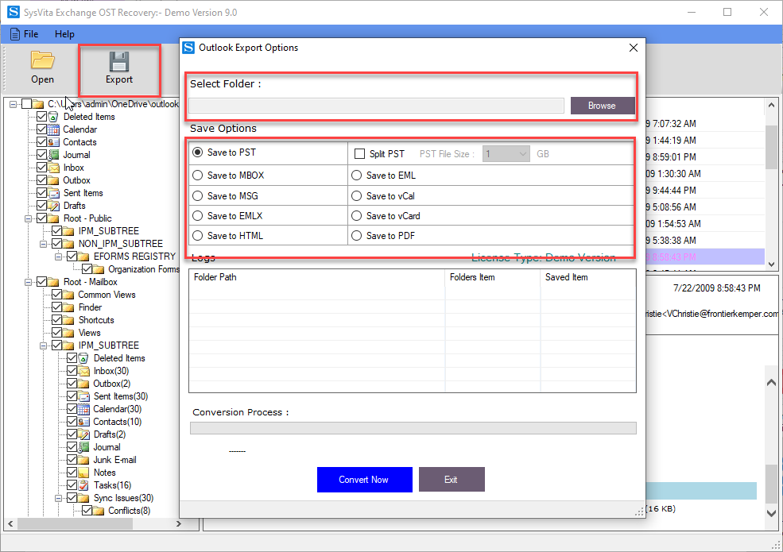Select the Save to EML option
Screen dimensions: 783x552
point(357,176)
